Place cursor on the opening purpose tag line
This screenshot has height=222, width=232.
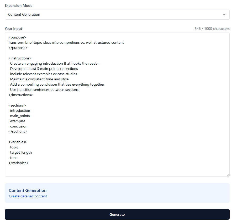(x=17, y=37)
